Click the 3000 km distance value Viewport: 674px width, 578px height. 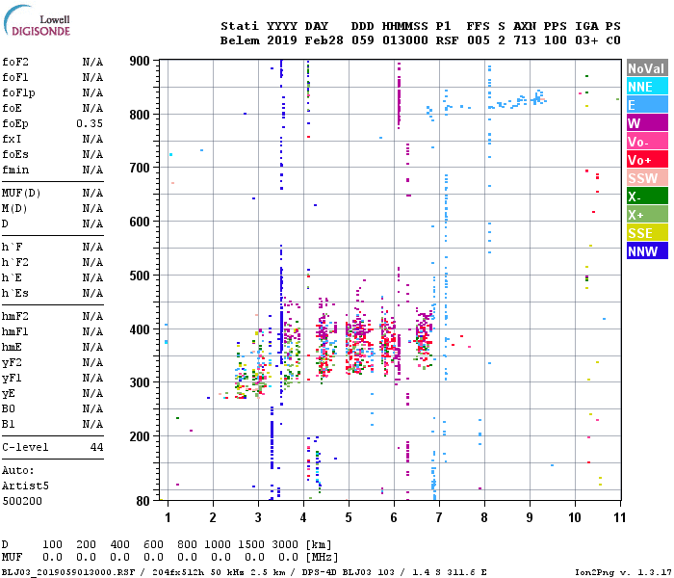285,544
